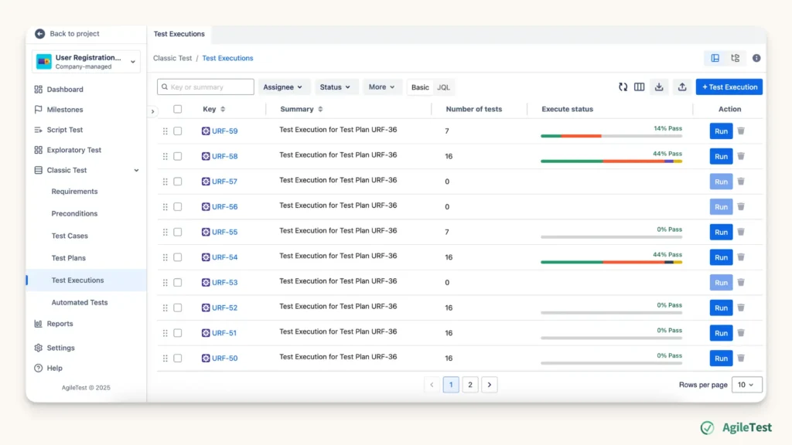The image size is (792, 445).
Task: Select the download/import icon above the table
Action: click(x=659, y=87)
